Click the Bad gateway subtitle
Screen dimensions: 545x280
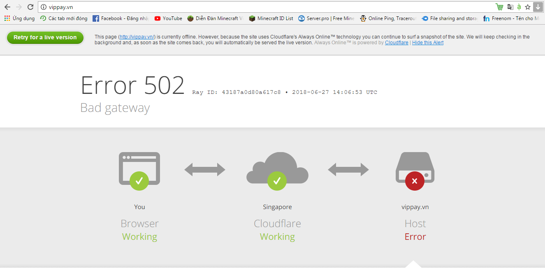point(115,108)
